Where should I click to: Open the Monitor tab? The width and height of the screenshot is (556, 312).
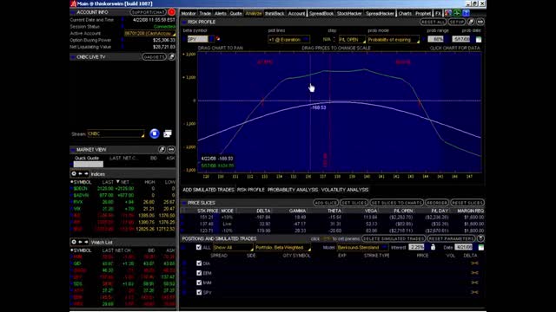[189, 14]
